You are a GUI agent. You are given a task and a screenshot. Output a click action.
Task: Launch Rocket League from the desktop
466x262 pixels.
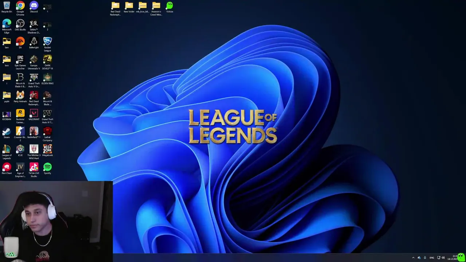47,44
